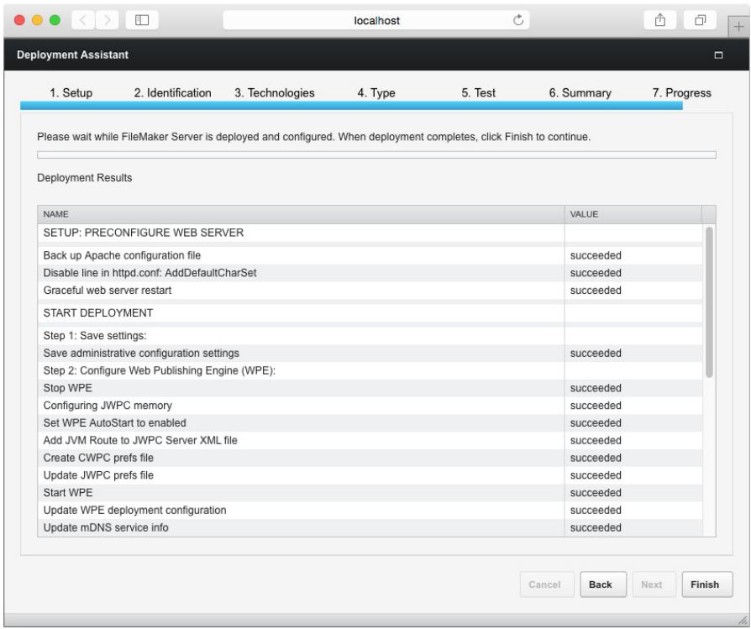The width and height of the screenshot is (751, 629).
Task: Click the yellow minimize window button
Action: click(37, 20)
